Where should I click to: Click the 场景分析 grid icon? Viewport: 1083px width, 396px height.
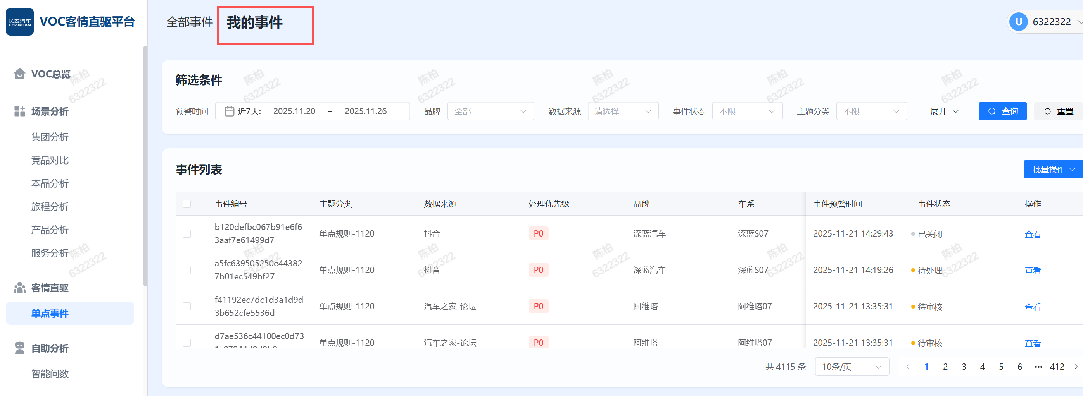coord(19,111)
